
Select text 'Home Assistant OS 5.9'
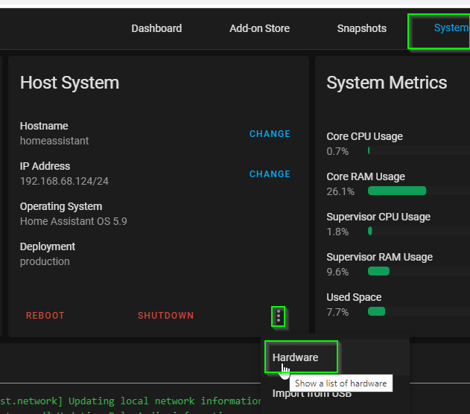tap(74, 221)
